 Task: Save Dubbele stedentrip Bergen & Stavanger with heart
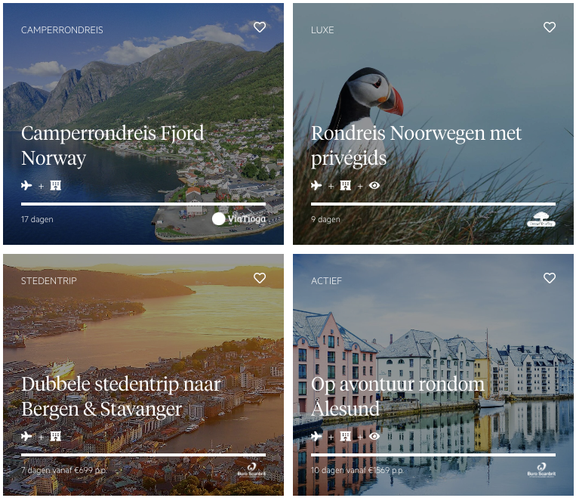click(260, 278)
